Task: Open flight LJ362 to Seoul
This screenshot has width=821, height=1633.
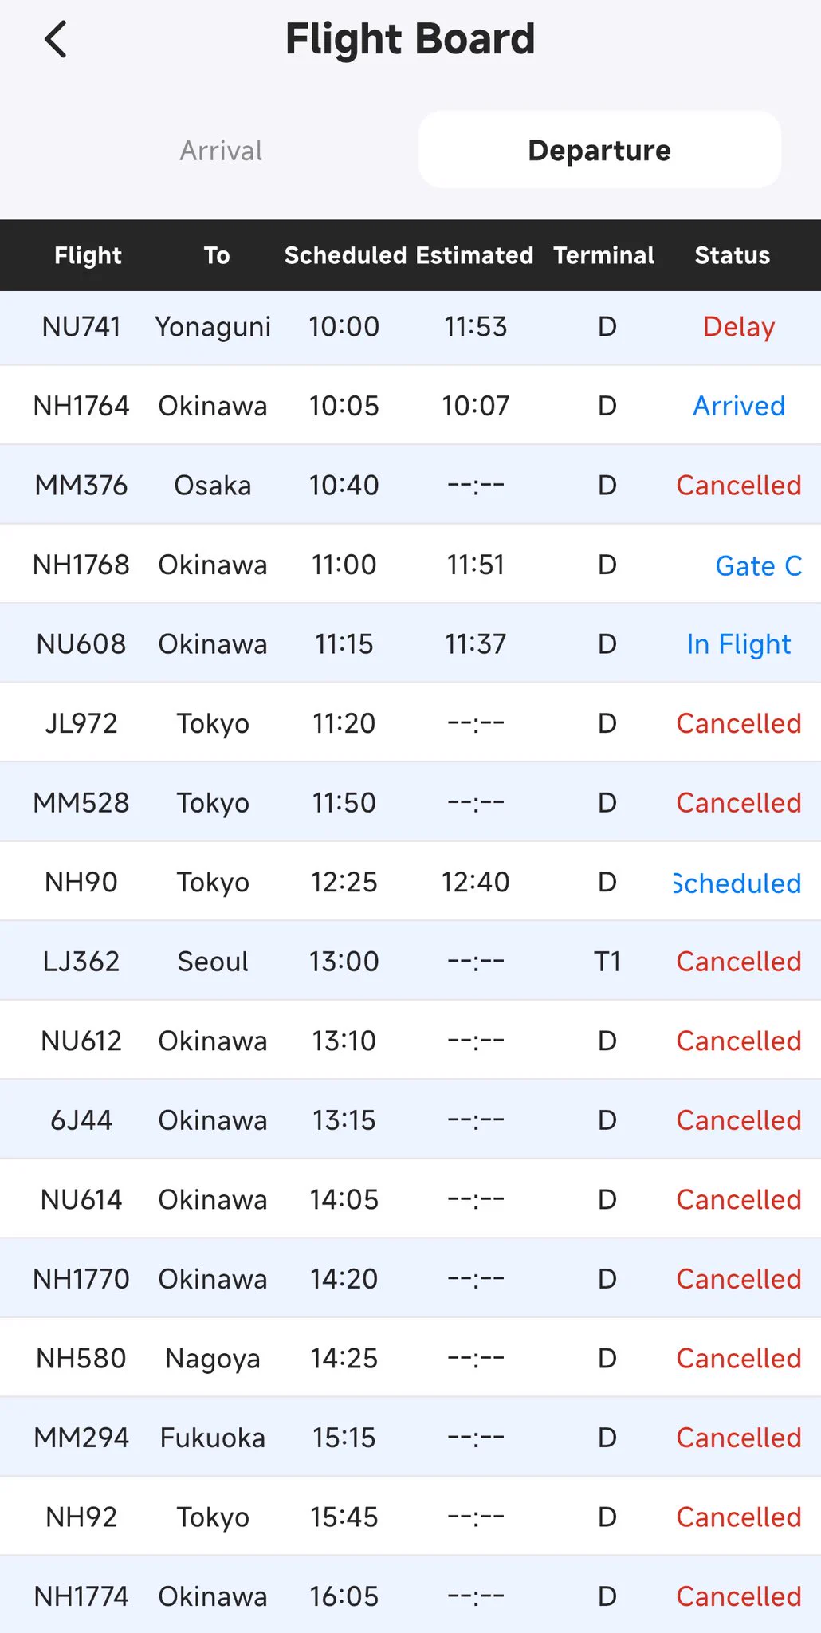Action: [410, 962]
